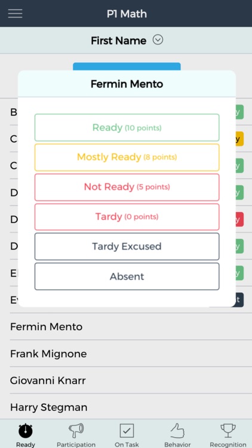The height and width of the screenshot is (448, 252).
Task: Select Fermin Mento in student list
Action: [126, 327]
